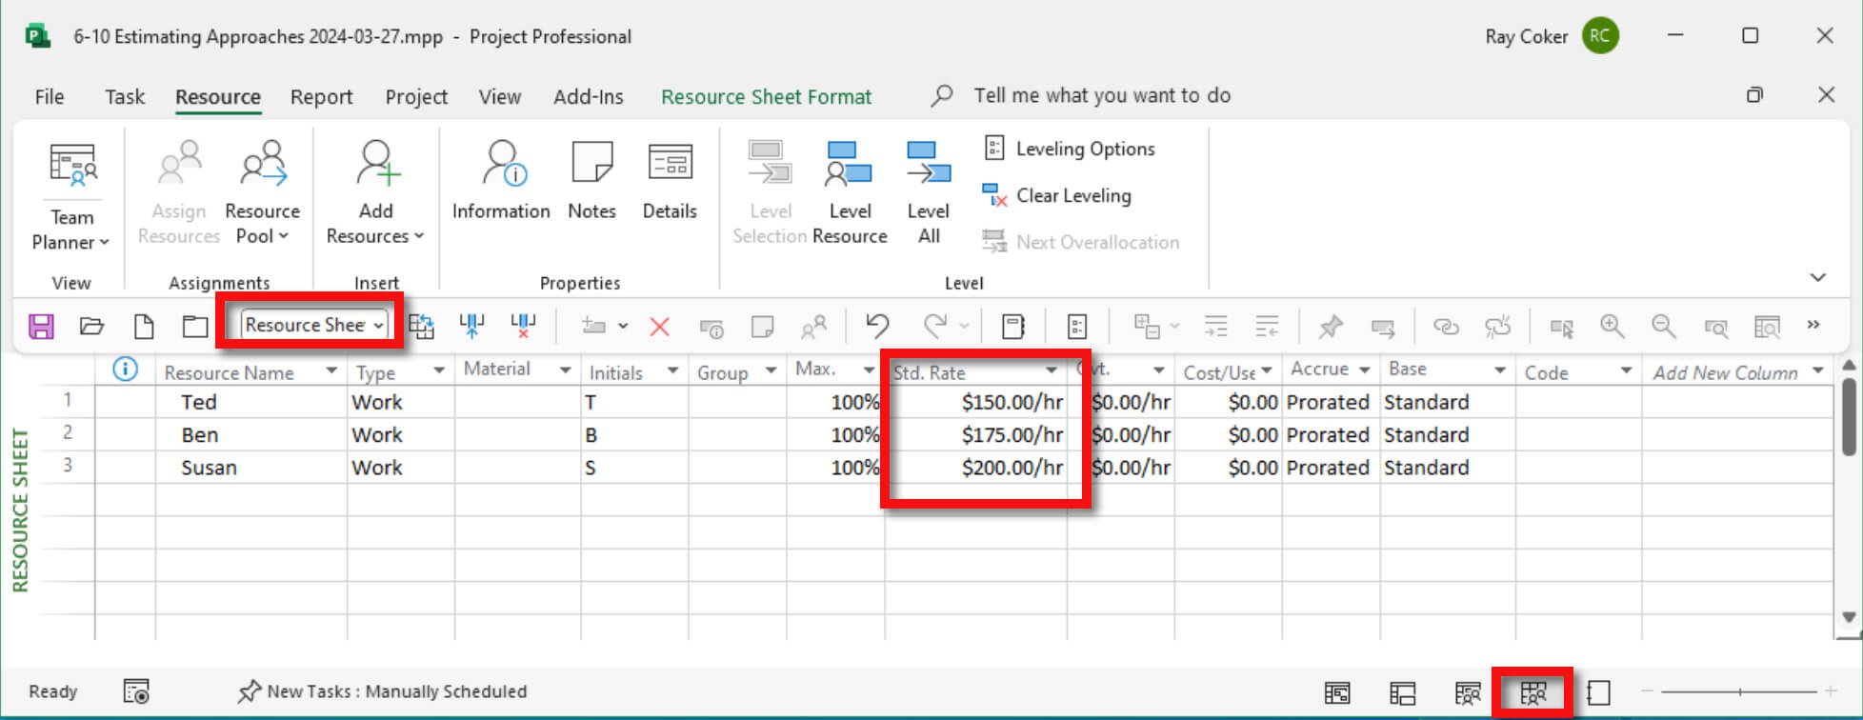The height and width of the screenshot is (720, 1863).
Task: Switch to Team Planner view in status bar
Action: click(1468, 692)
